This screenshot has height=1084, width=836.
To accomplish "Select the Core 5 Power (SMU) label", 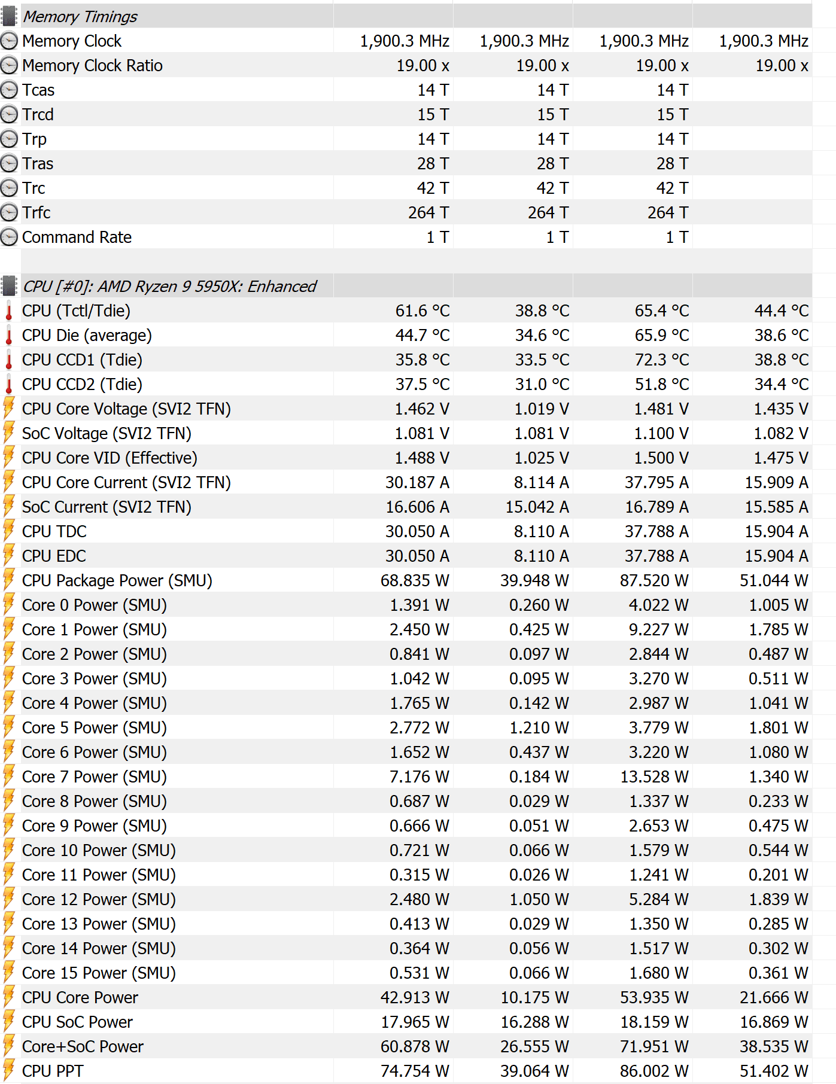I will pyautogui.click(x=95, y=728).
